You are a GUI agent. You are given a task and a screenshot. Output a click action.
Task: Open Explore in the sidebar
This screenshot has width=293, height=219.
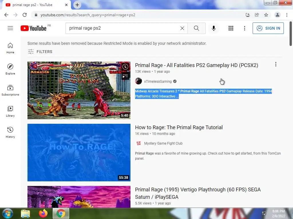(x=10, y=69)
